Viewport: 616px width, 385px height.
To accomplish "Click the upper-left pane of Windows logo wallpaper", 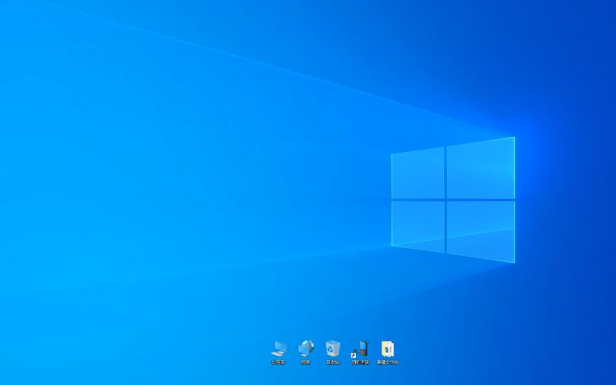I will coord(418,173).
